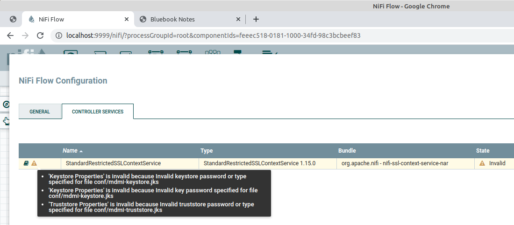Select the StandardRestrictedSSLContextService row name

tap(113, 163)
